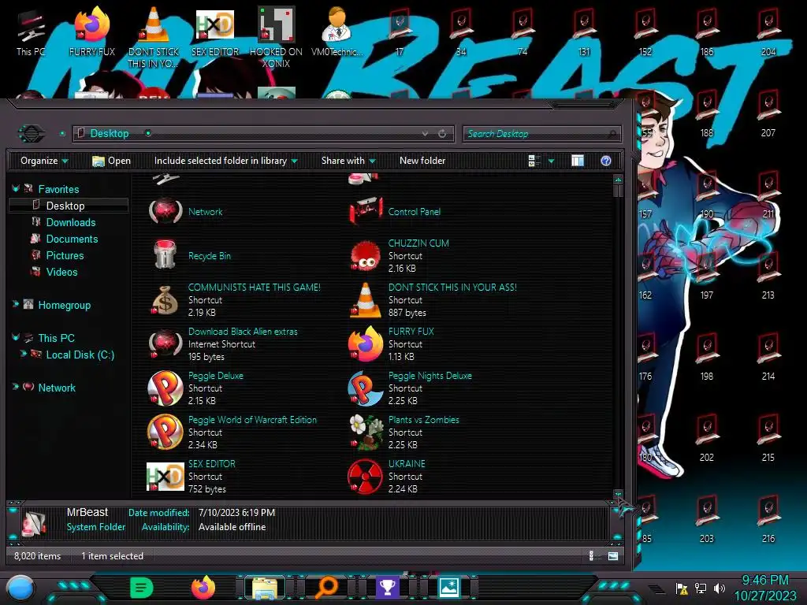Click the Start orb button
Image resolution: width=807 pixels, height=605 pixels.
pyautogui.click(x=20, y=588)
